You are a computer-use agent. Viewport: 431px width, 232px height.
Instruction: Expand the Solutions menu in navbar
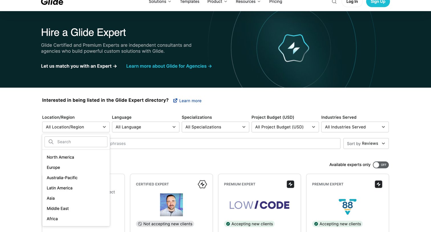click(x=160, y=2)
